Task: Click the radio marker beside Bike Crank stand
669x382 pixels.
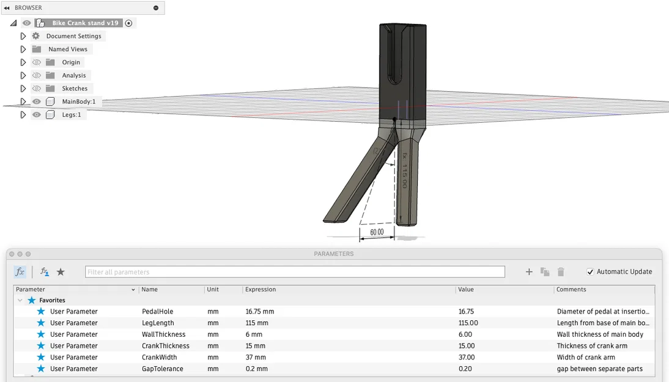Action: click(x=128, y=22)
